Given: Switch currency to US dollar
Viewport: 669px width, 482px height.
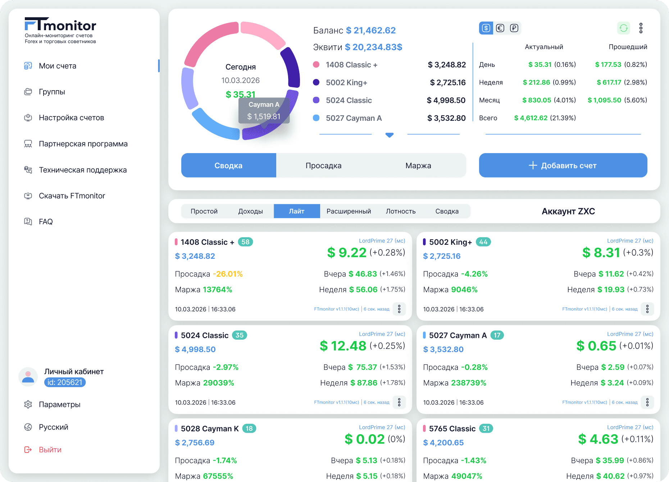Looking at the screenshot, I should [486, 28].
